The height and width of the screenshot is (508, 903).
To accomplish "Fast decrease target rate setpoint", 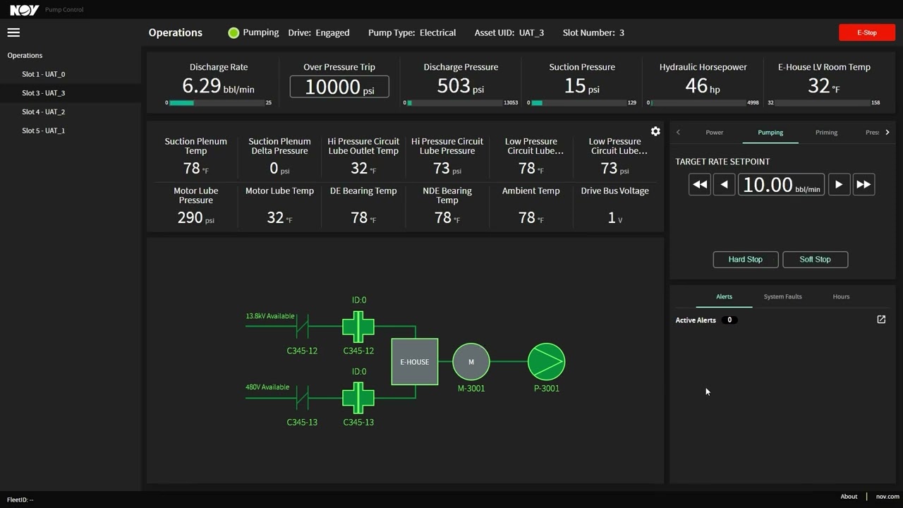I will click(x=700, y=184).
